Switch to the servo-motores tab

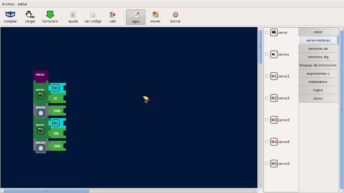[x=318, y=40]
